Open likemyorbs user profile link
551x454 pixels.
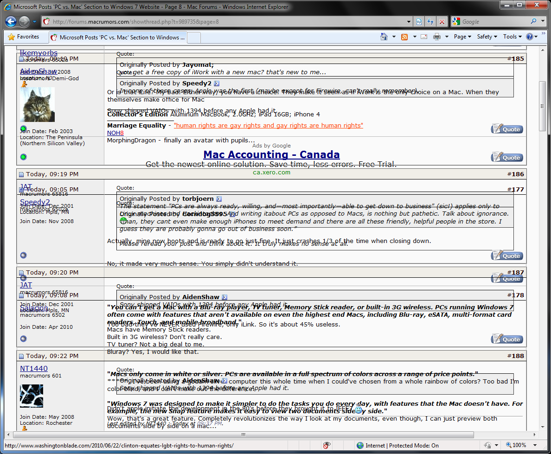[38, 53]
